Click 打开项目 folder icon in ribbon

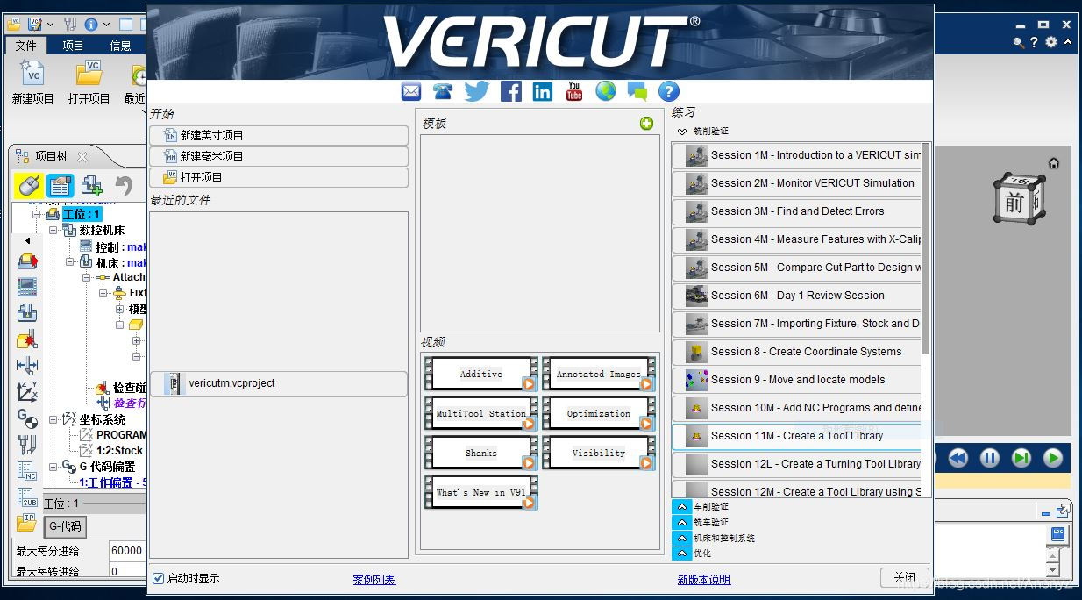point(89,73)
